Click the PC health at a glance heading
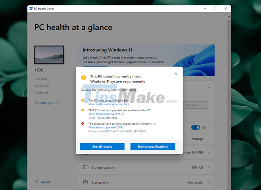The width and height of the screenshot is (261, 190). (x=73, y=27)
